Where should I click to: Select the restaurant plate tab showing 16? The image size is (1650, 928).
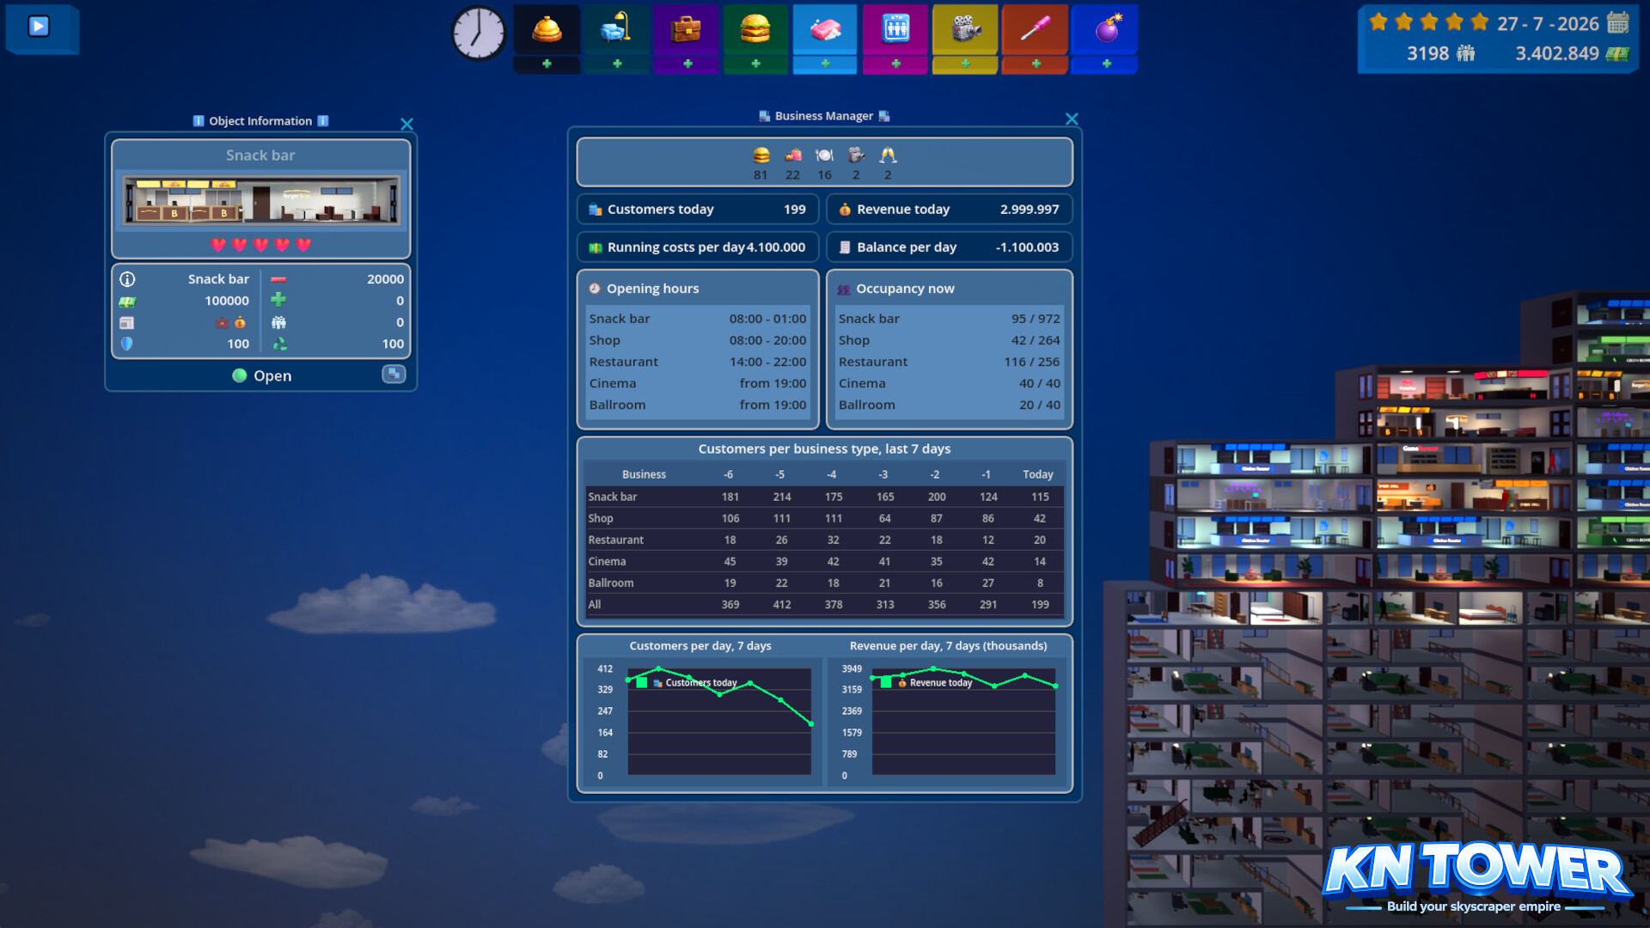825,162
